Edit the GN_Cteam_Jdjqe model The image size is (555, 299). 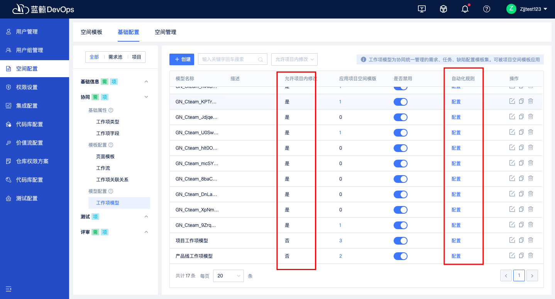(512, 117)
